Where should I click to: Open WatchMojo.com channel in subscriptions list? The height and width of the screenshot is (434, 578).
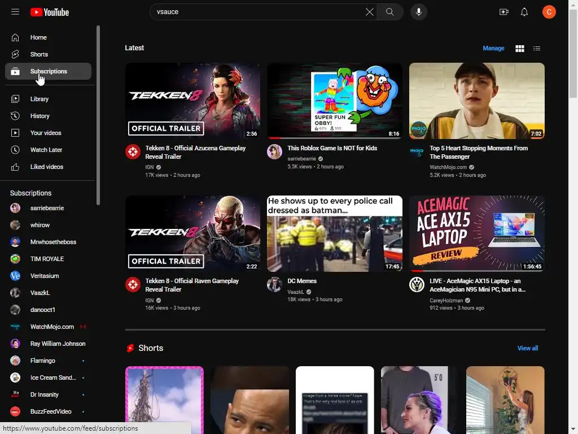click(x=49, y=327)
